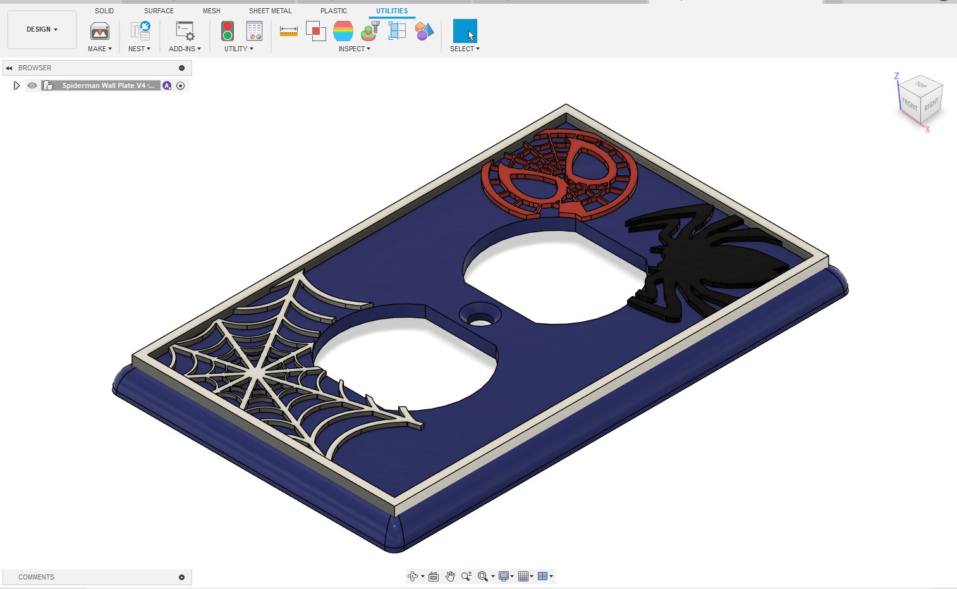Click the parameters table utility icon
Image resolution: width=957 pixels, height=589 pixels.
(254, 31)
